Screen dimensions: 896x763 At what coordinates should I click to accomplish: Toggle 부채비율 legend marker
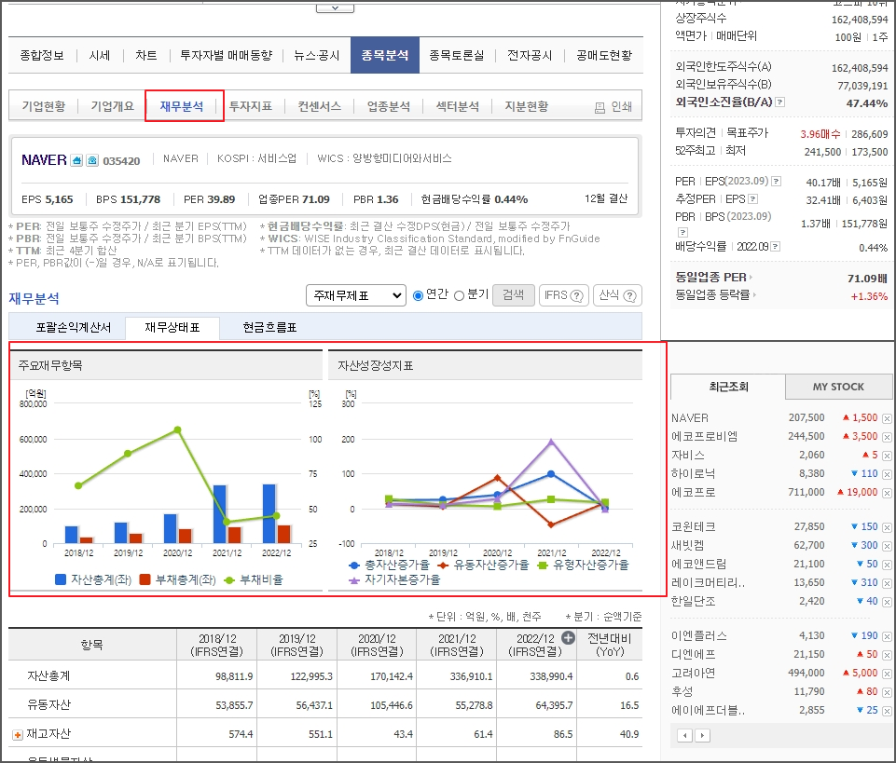pyautogui.click(x=229, y=580)
